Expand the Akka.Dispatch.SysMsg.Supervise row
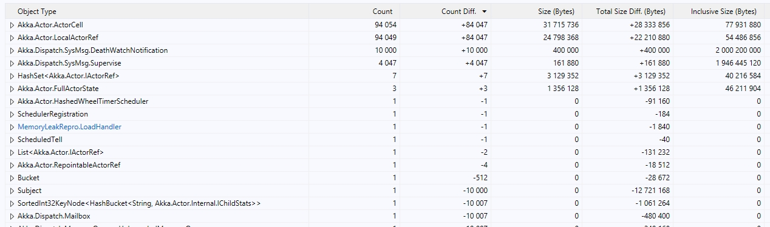Screen dimensions: 770x227 tap(12, 63)
